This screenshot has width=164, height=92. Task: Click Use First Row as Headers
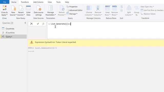click(x=152, y=10)
